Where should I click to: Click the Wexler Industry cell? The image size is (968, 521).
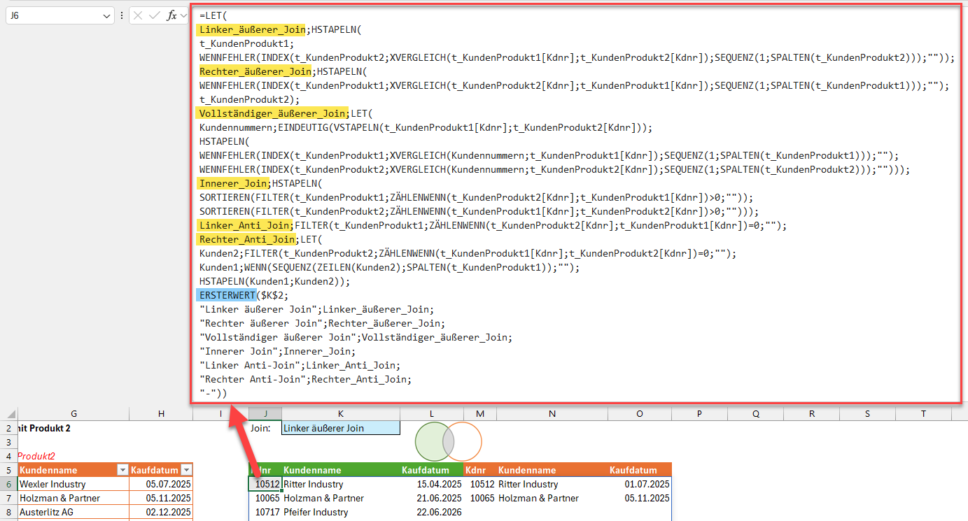pyautogui.click(x=73, y=484)
